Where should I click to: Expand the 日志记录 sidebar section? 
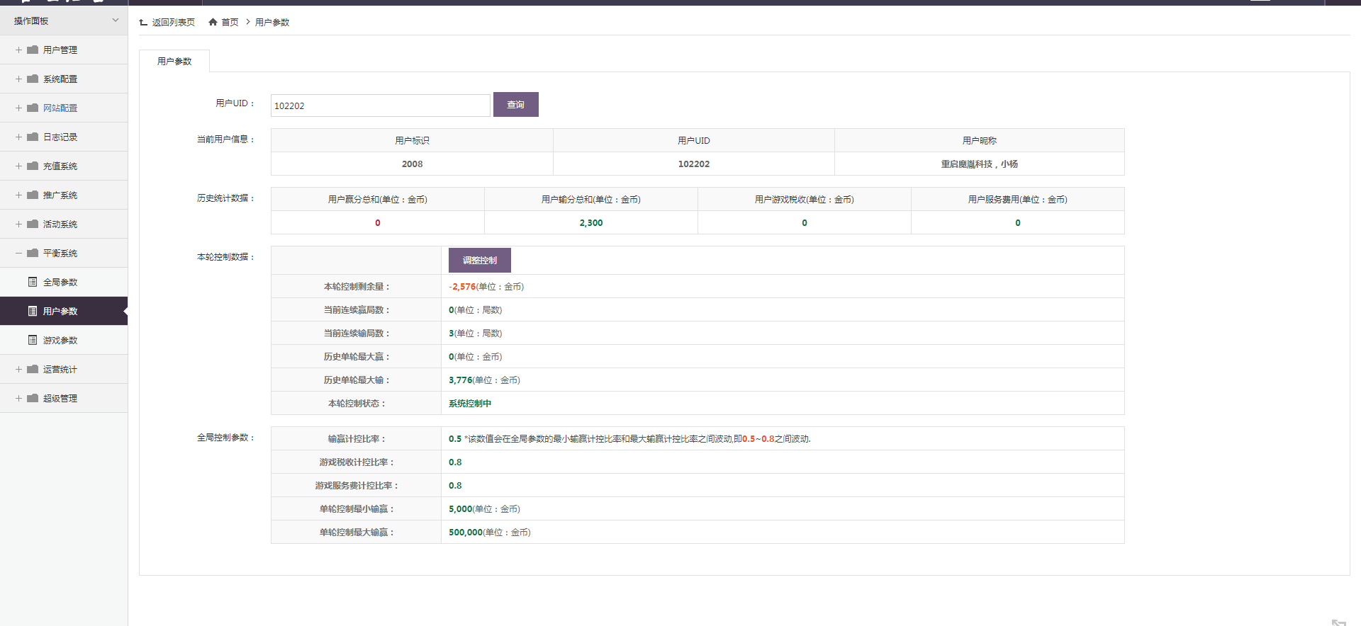[60, 137]
